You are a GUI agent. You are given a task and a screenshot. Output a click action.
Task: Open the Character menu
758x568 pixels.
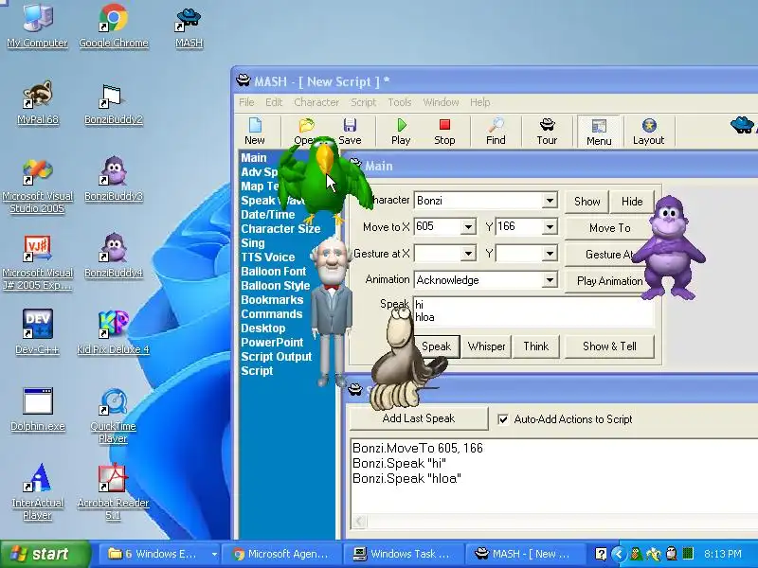(316, 102)
